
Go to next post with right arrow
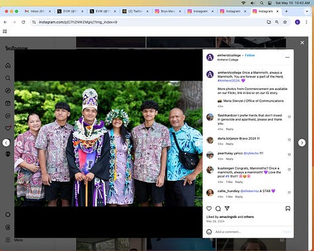pos(302,142)
